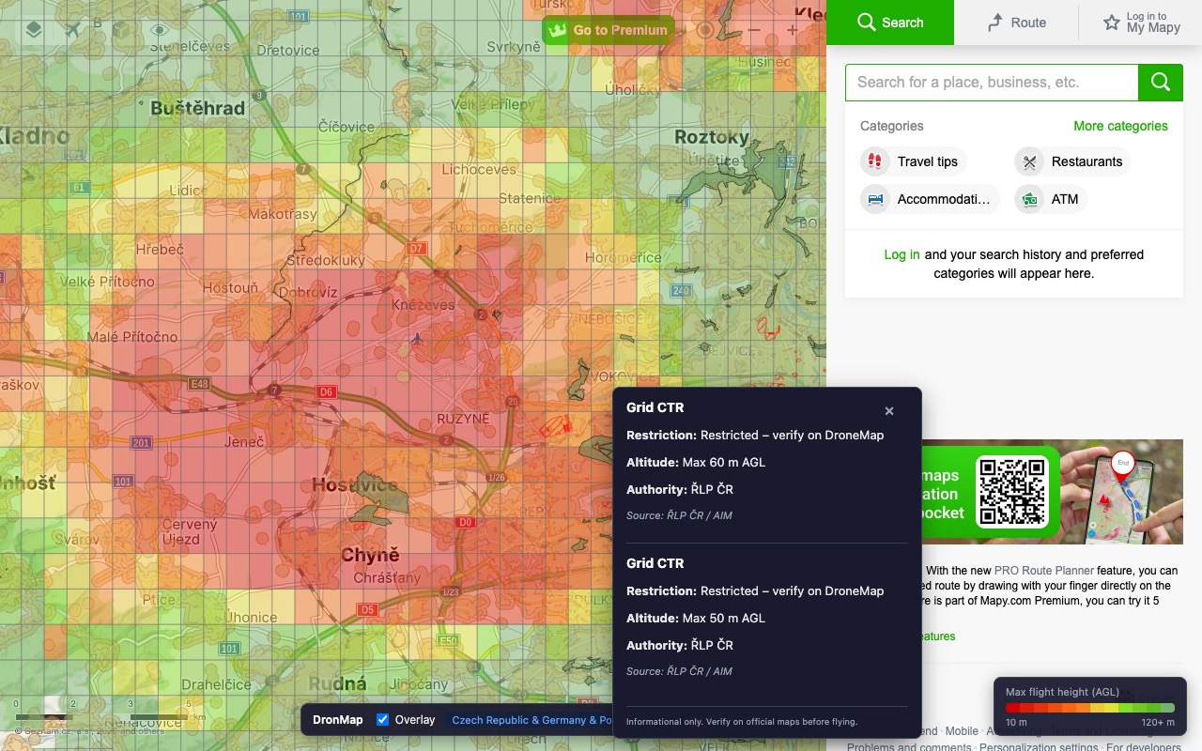Zoom in the map with plus button
Viewport: 1202px width, 751px height.
click(x=793, y=30)
